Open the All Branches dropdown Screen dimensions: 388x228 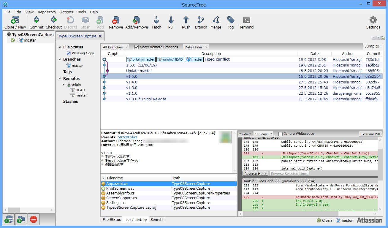(x=115, y=47)
